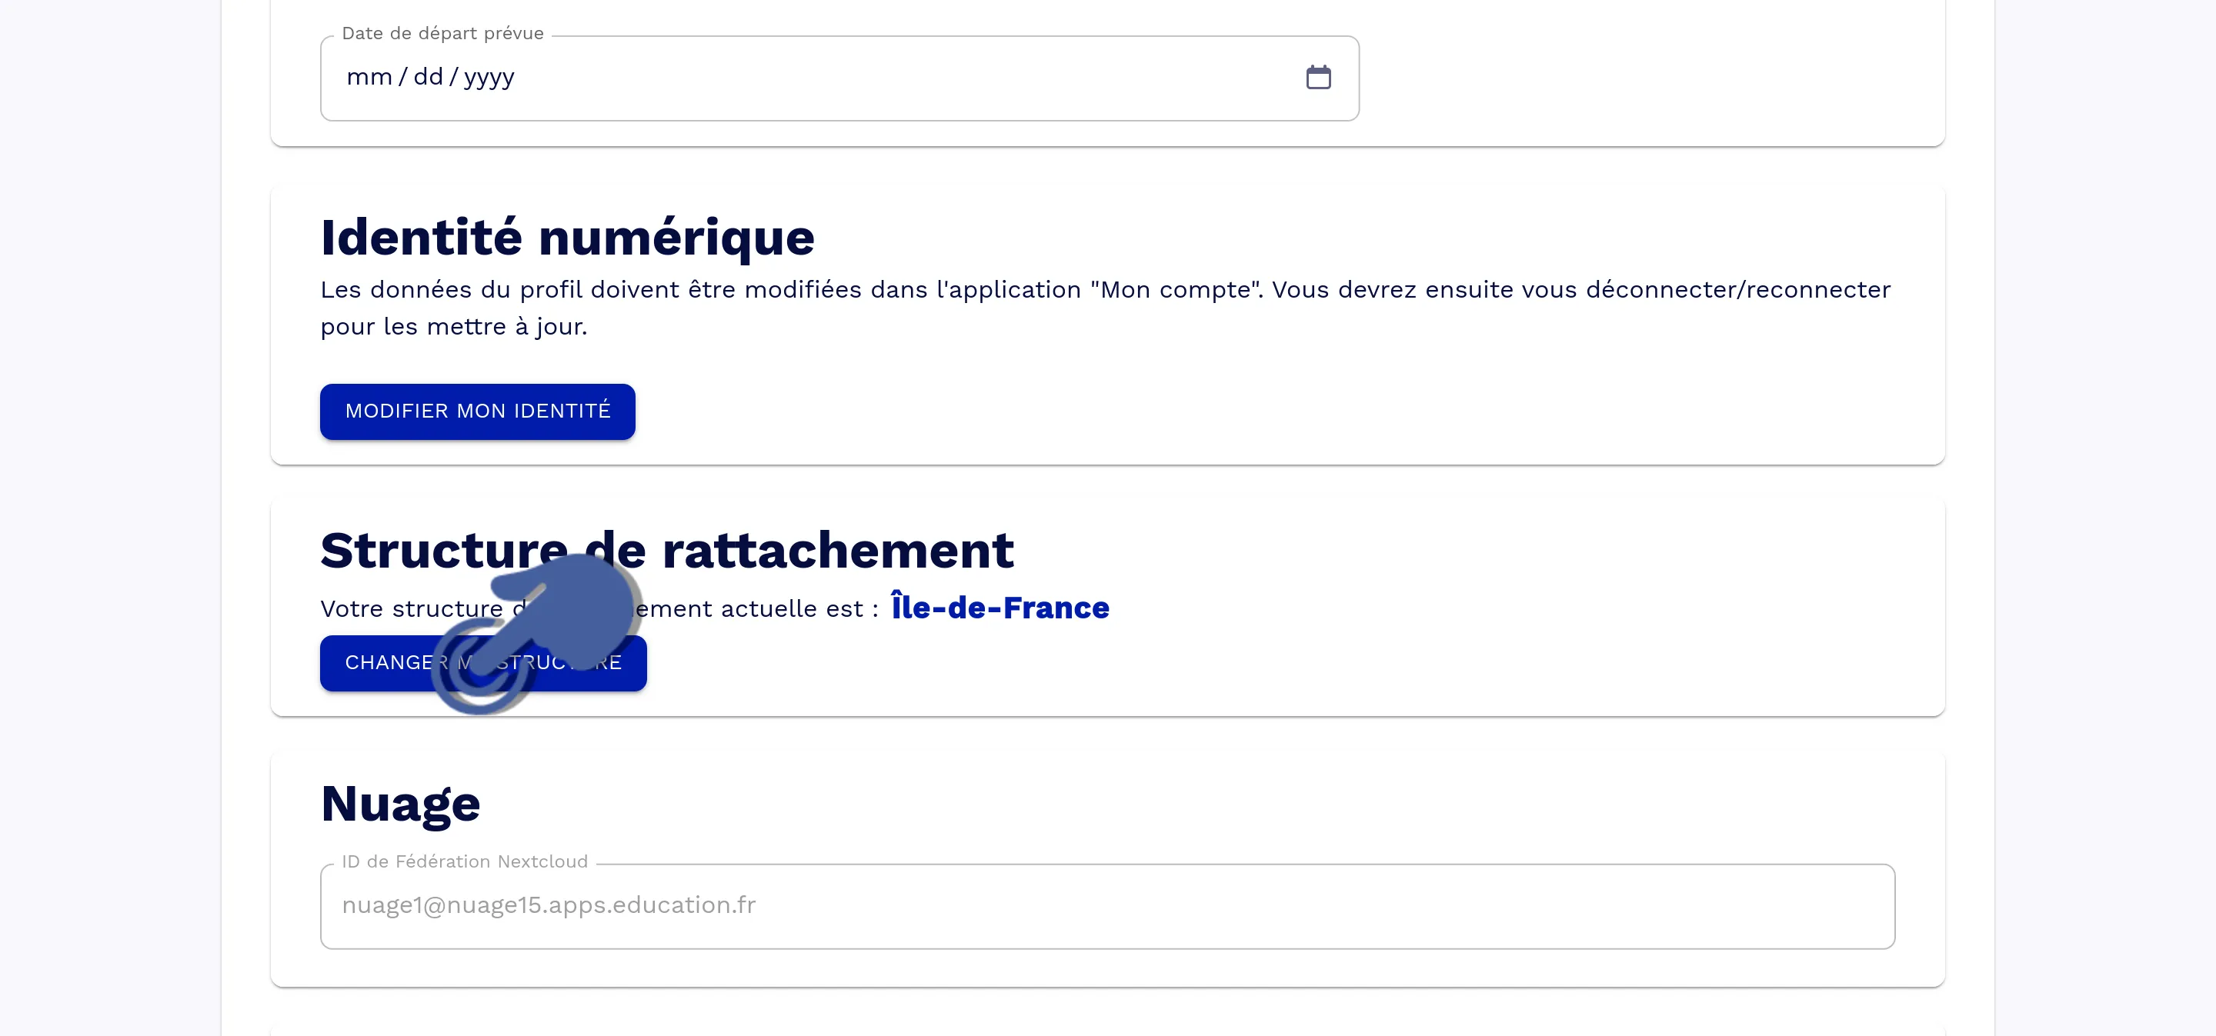Screen dimensions: 2216x1036
Task: Click the 'Les données du profil' description text
Action: [1106, 308]
